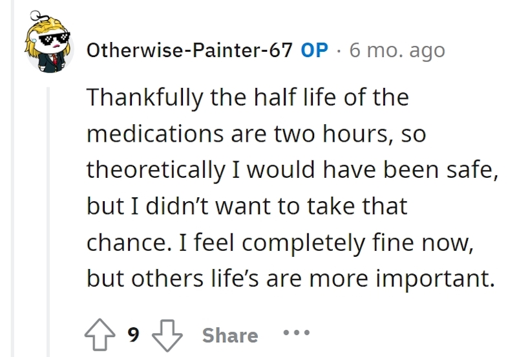The image size is (517, 357).
Task: Open the Otherwise-Painter-67 username profile link
Action: pyautogui.click(x=189, y=50)
